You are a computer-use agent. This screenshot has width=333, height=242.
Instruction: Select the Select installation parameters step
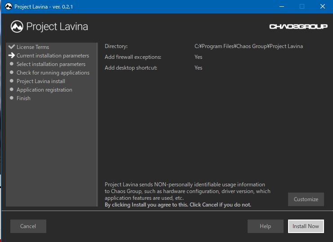coord(51,64)
